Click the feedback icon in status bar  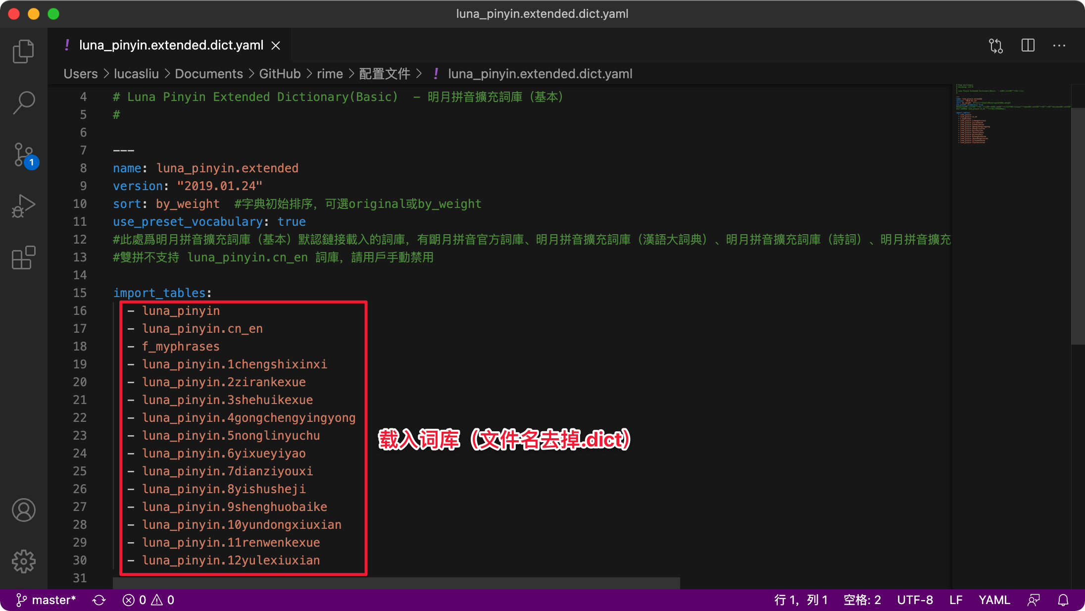coord(1034,600)
